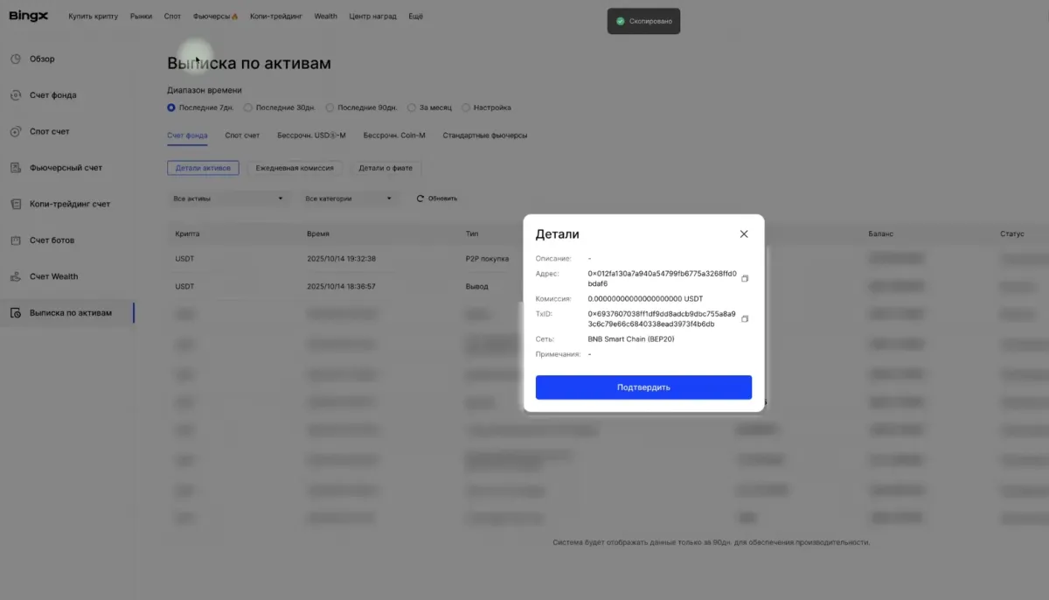Copy the TxID hash
Screen dimensions: 1049x600
tap(746, 318)
